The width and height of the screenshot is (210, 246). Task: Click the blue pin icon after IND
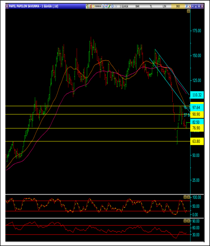point(186,6)
